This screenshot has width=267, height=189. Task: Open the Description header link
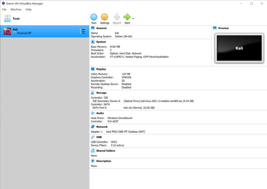pos(104,161)
